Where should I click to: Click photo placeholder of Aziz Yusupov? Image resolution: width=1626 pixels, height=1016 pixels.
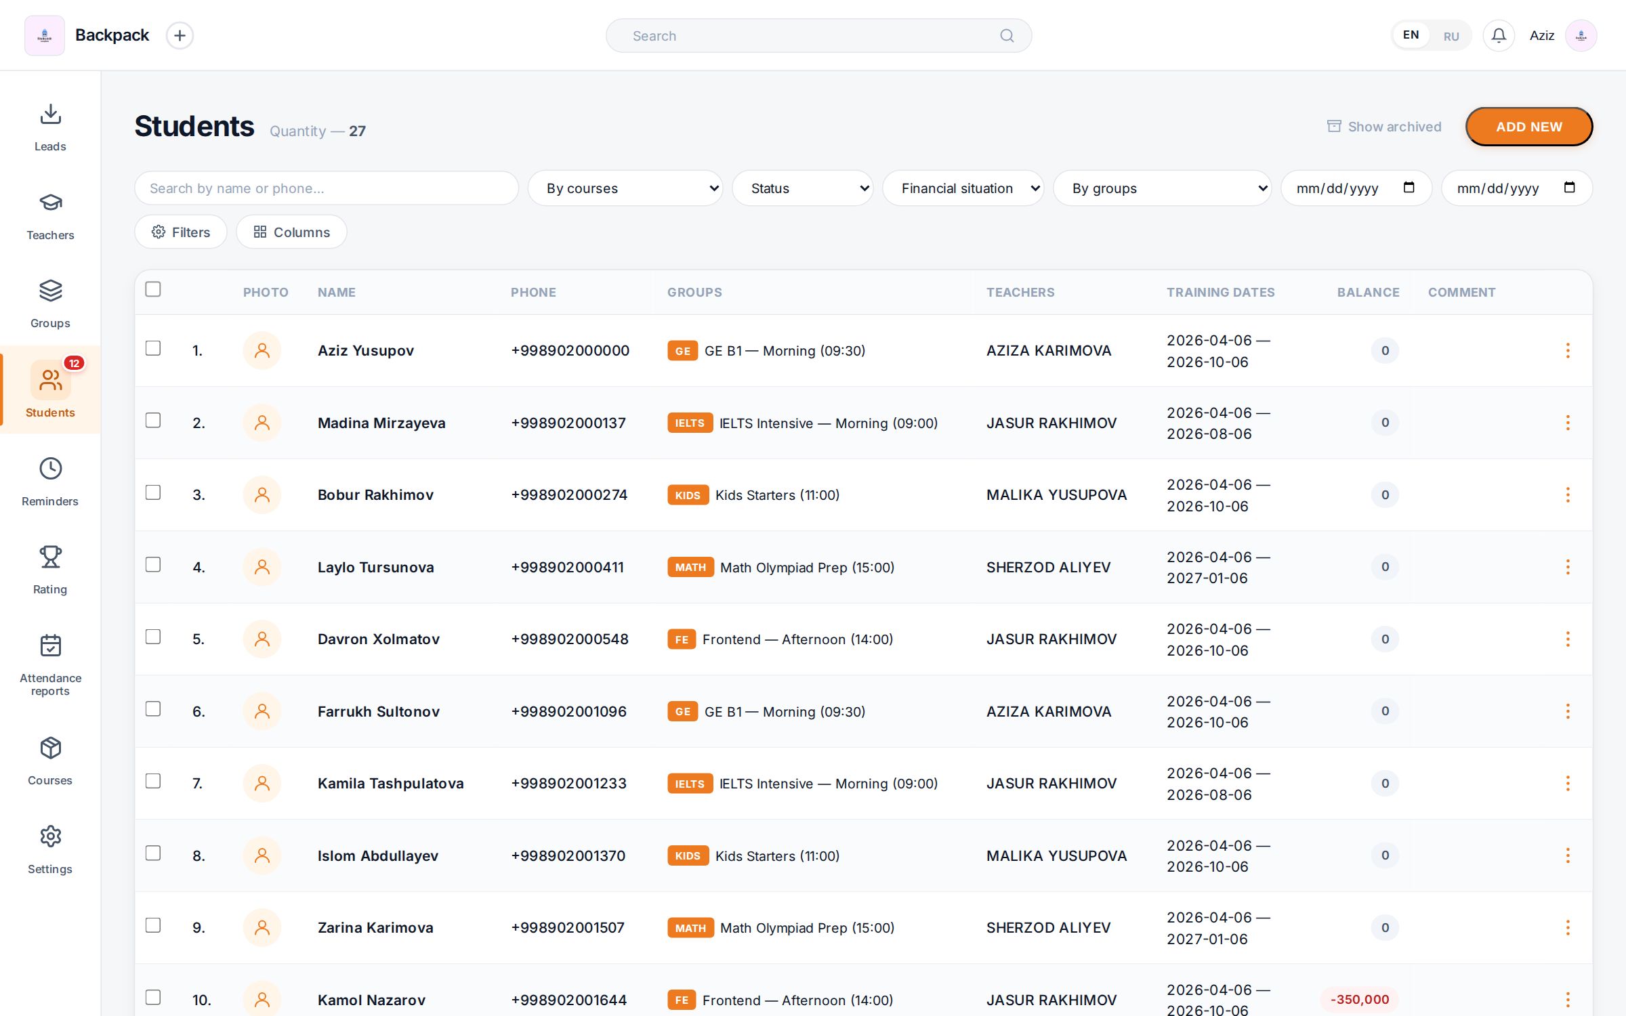[x=262, y=350]
